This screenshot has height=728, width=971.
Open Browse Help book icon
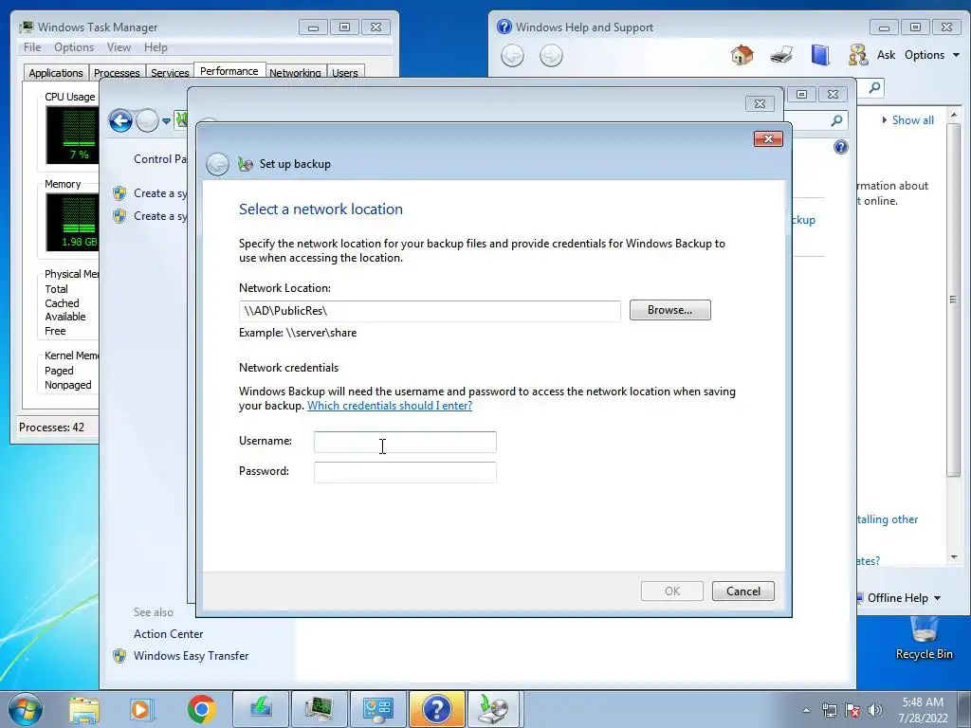[x=820, y=55]
